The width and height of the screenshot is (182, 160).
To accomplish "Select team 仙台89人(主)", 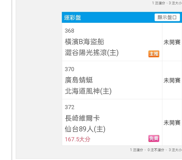I will coord(85,129).
